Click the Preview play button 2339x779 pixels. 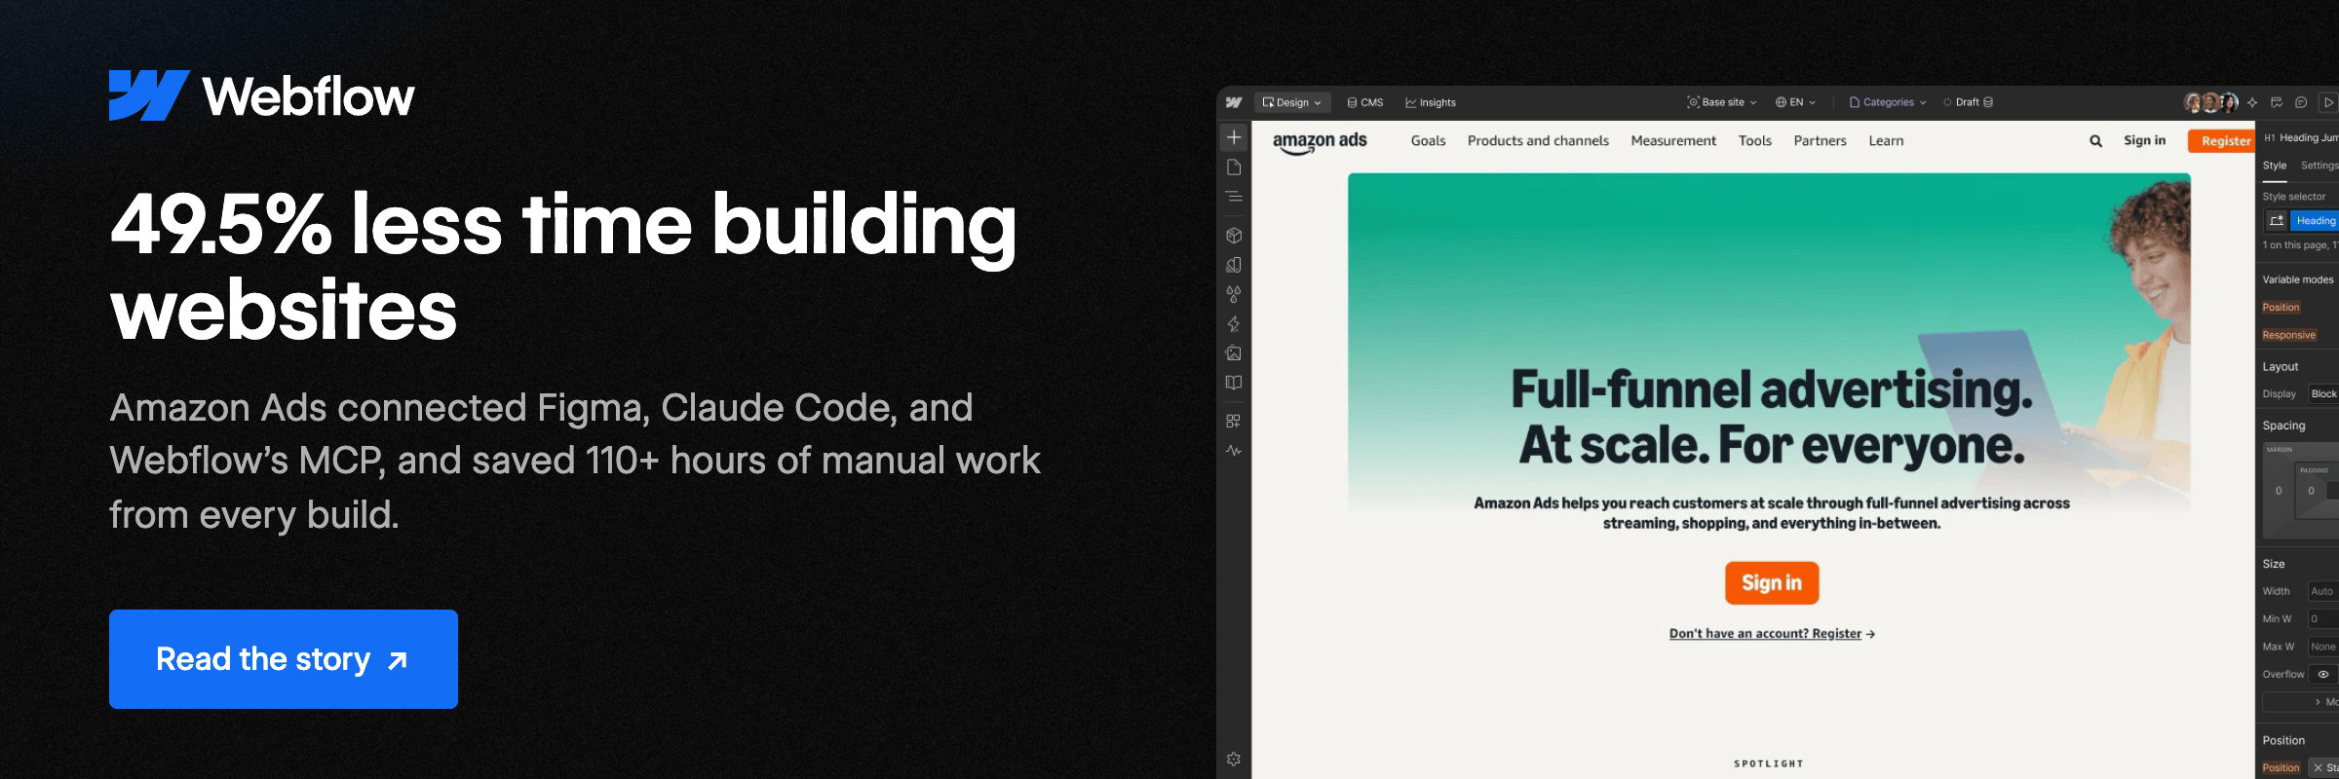(2328, 102)
